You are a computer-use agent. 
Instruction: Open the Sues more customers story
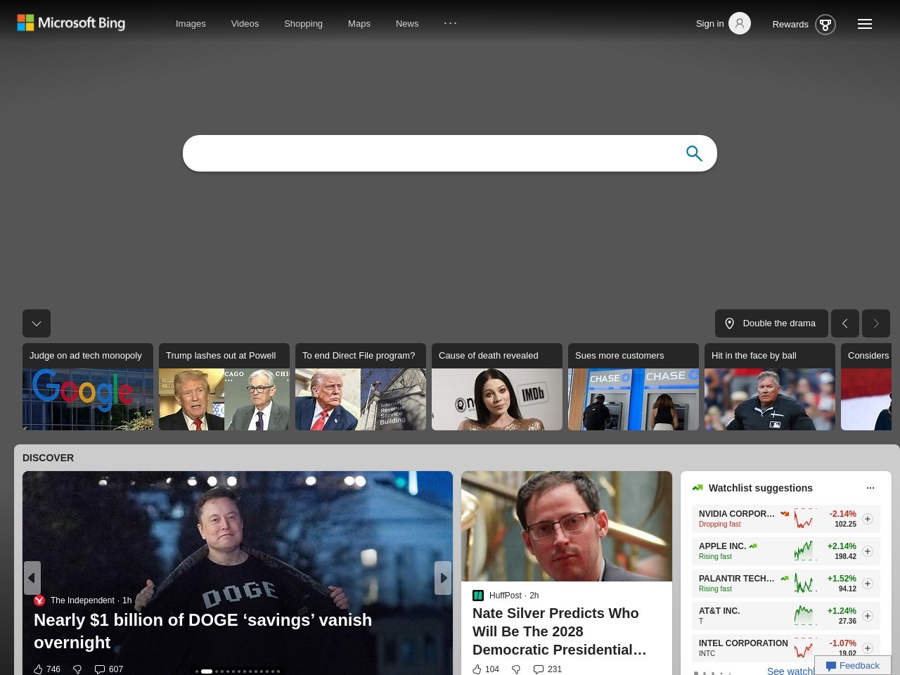(x=634, y=387)
